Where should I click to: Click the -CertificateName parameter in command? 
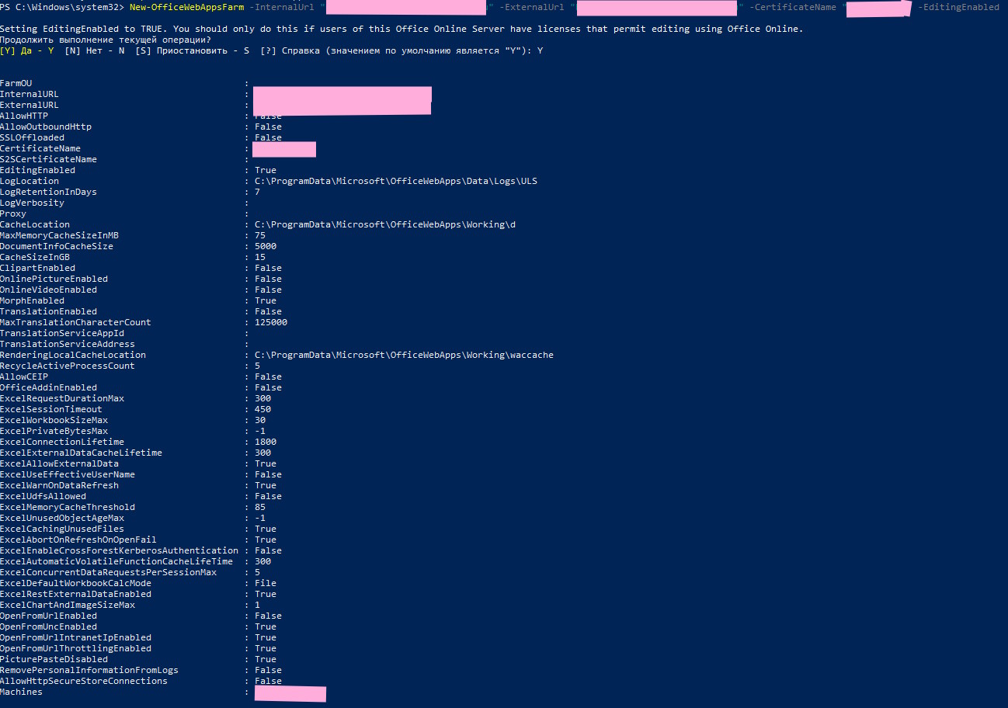click(x=793, y=7)
